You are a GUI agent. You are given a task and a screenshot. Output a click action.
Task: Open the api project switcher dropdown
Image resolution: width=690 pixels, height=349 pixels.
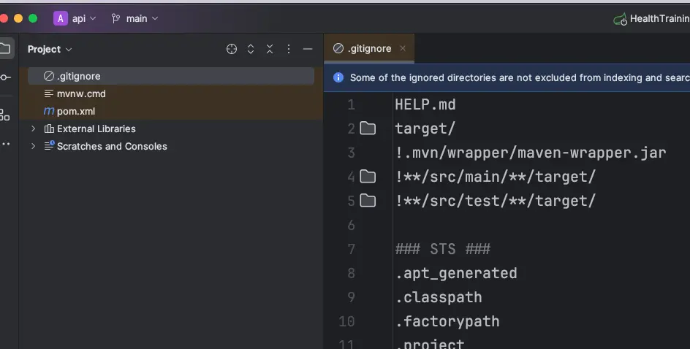coord(75,18)
